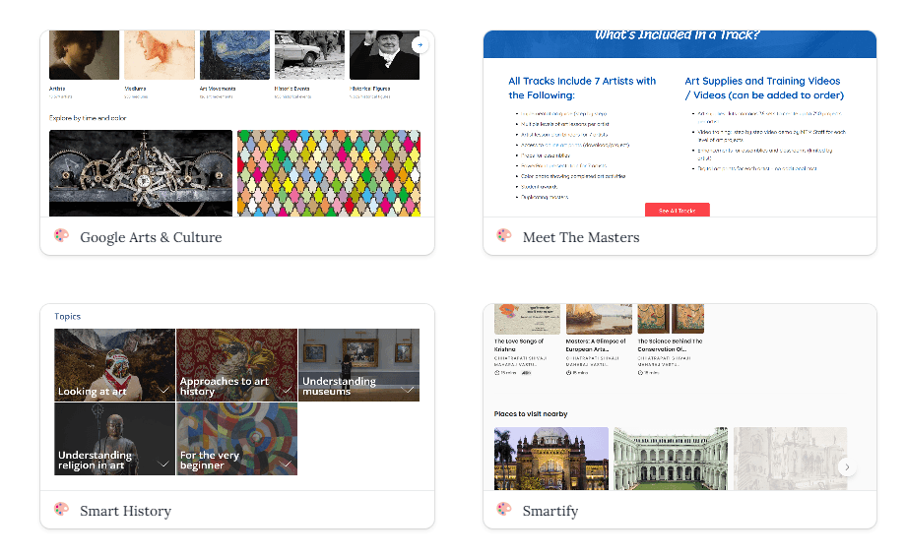Click the clock icon under Masters: A Glimpse of European Arts
This screenshot has height=557, width=906.
click(568, 373)
